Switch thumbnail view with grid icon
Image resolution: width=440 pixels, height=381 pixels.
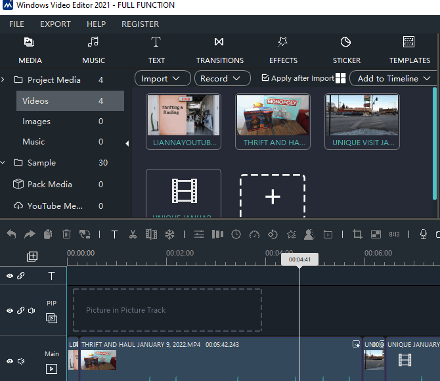click(x=341, y=78)
